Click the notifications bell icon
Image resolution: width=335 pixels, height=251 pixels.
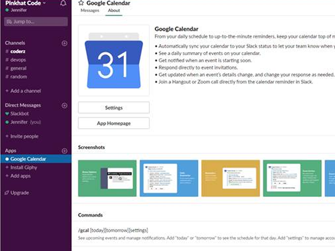coord(63,3)
